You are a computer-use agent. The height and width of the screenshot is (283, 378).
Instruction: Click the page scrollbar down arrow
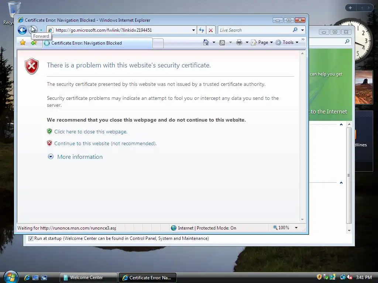tap(302, 220)
